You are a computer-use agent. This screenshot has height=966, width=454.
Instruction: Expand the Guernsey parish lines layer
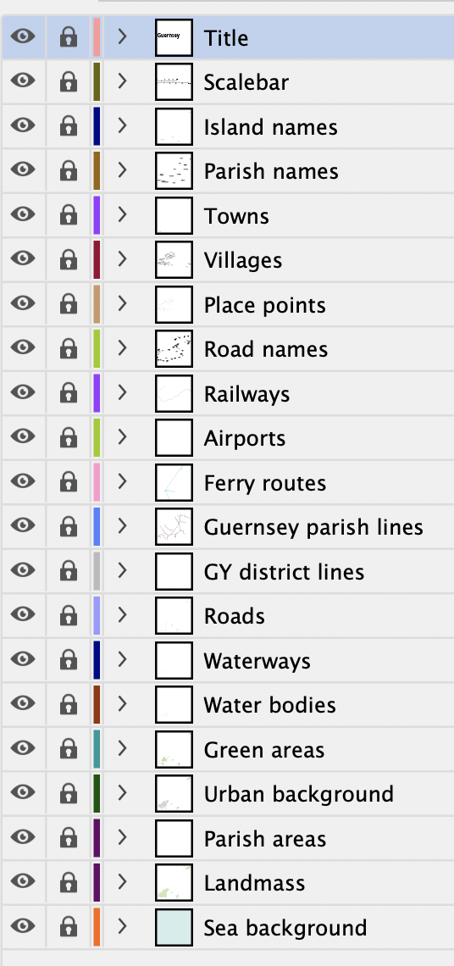click(122, 526)
